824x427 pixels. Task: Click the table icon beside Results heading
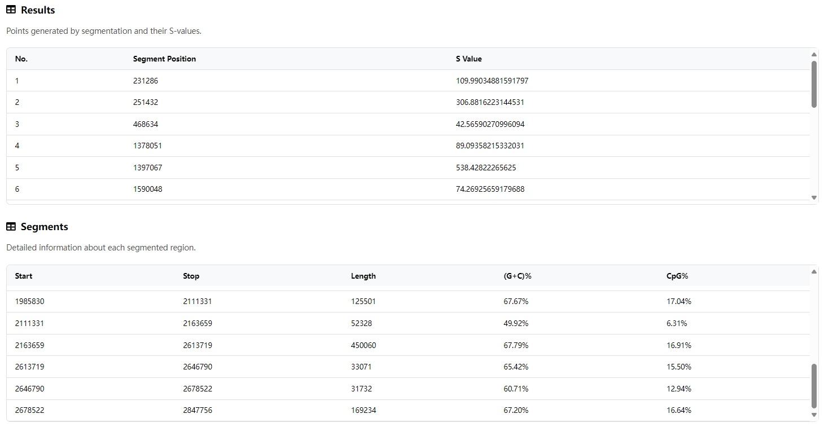(11, 10)
